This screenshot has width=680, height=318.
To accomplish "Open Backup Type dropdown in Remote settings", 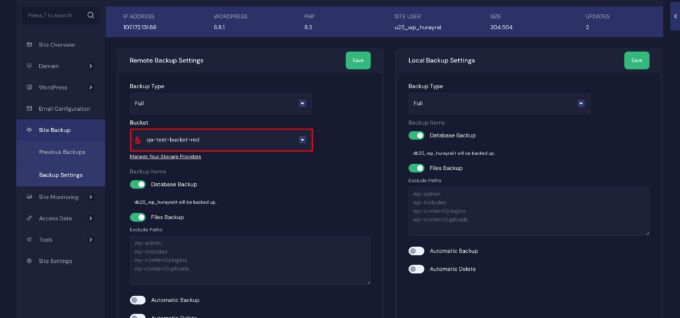I will point(220,104).
